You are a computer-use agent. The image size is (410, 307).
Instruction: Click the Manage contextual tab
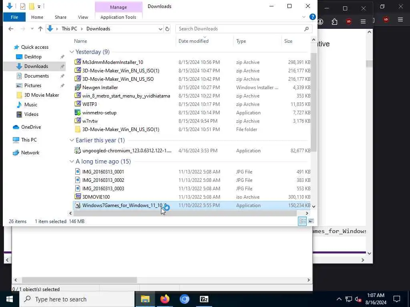119,7
